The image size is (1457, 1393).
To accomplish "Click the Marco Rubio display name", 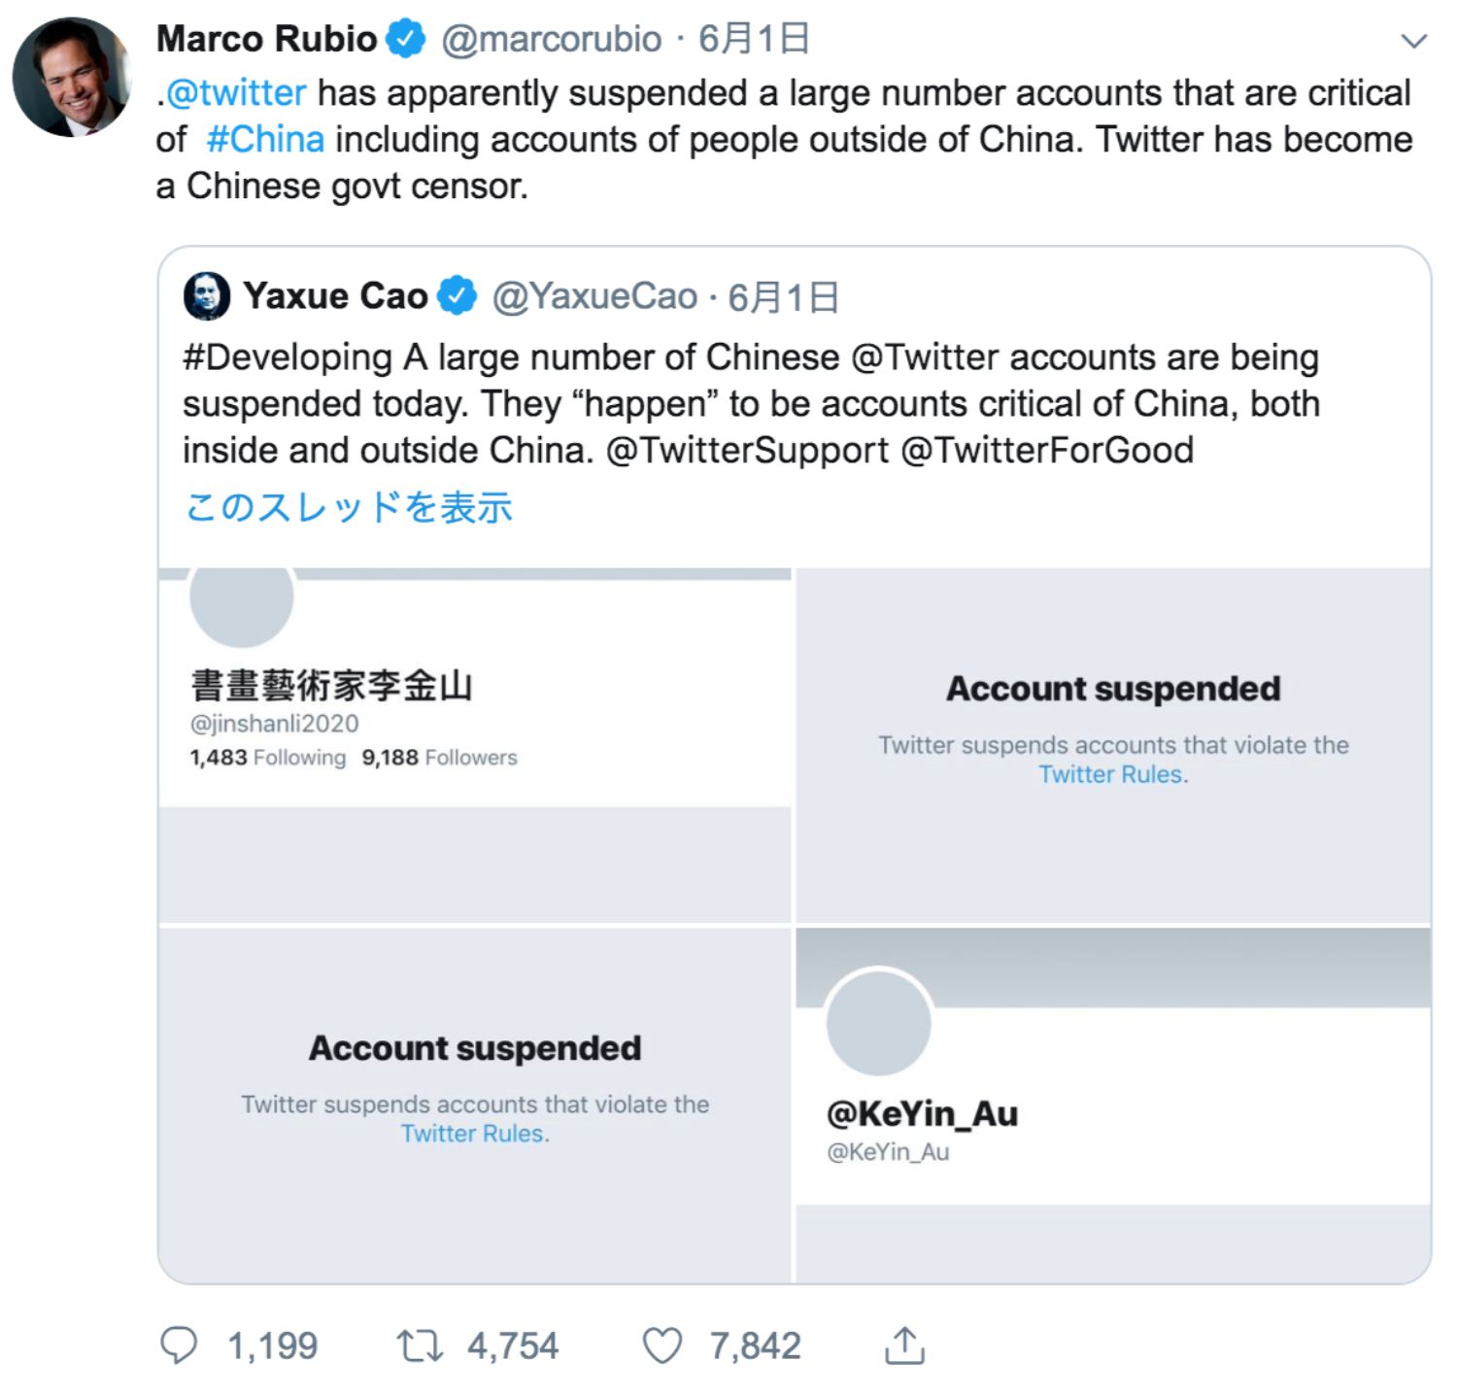I will [266, 39].
